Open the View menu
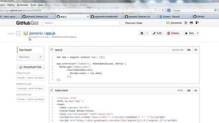This screenshot has height=123, width=219. coord(2,5)
